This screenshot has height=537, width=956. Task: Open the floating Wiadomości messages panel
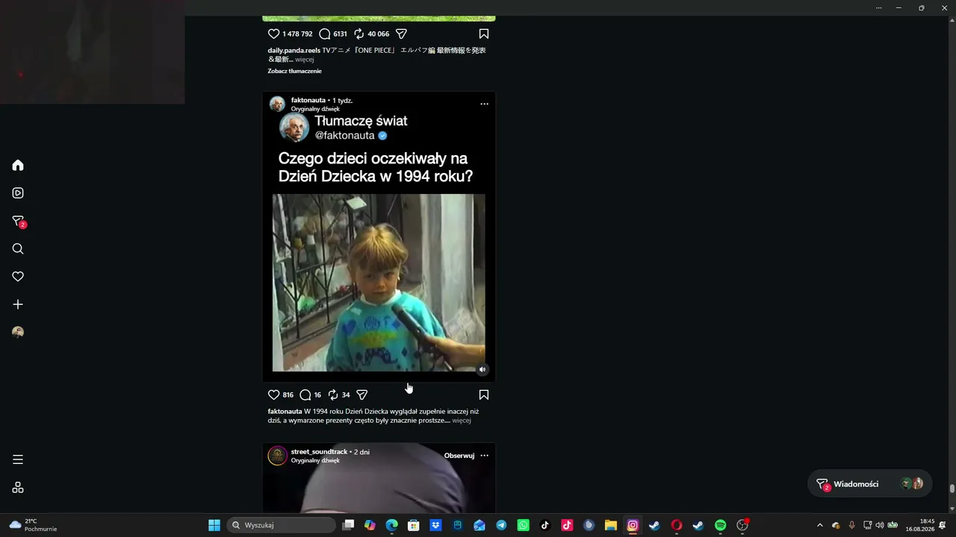point(870,484)
